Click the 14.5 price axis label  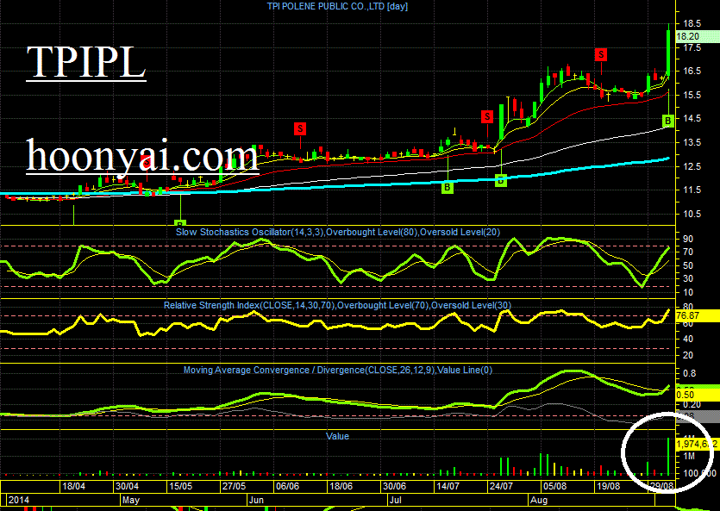[x=692, y=118]
